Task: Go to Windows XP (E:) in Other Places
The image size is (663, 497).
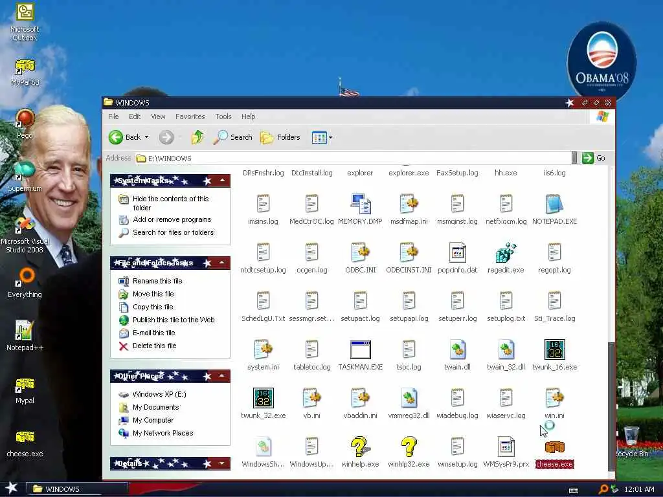Action: point(159,394)
